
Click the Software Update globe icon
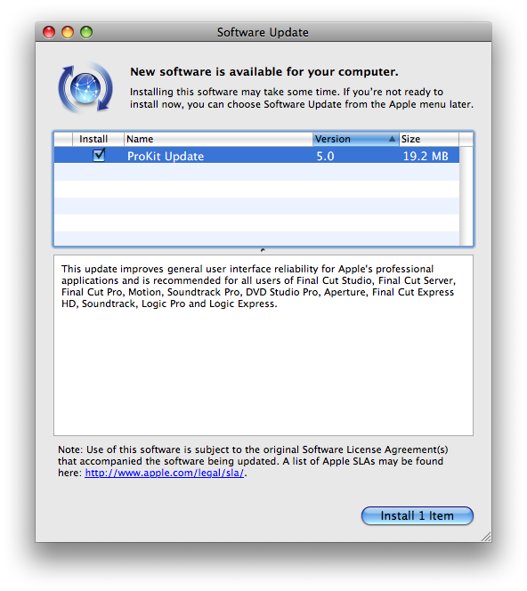click(x=85, y=88)
